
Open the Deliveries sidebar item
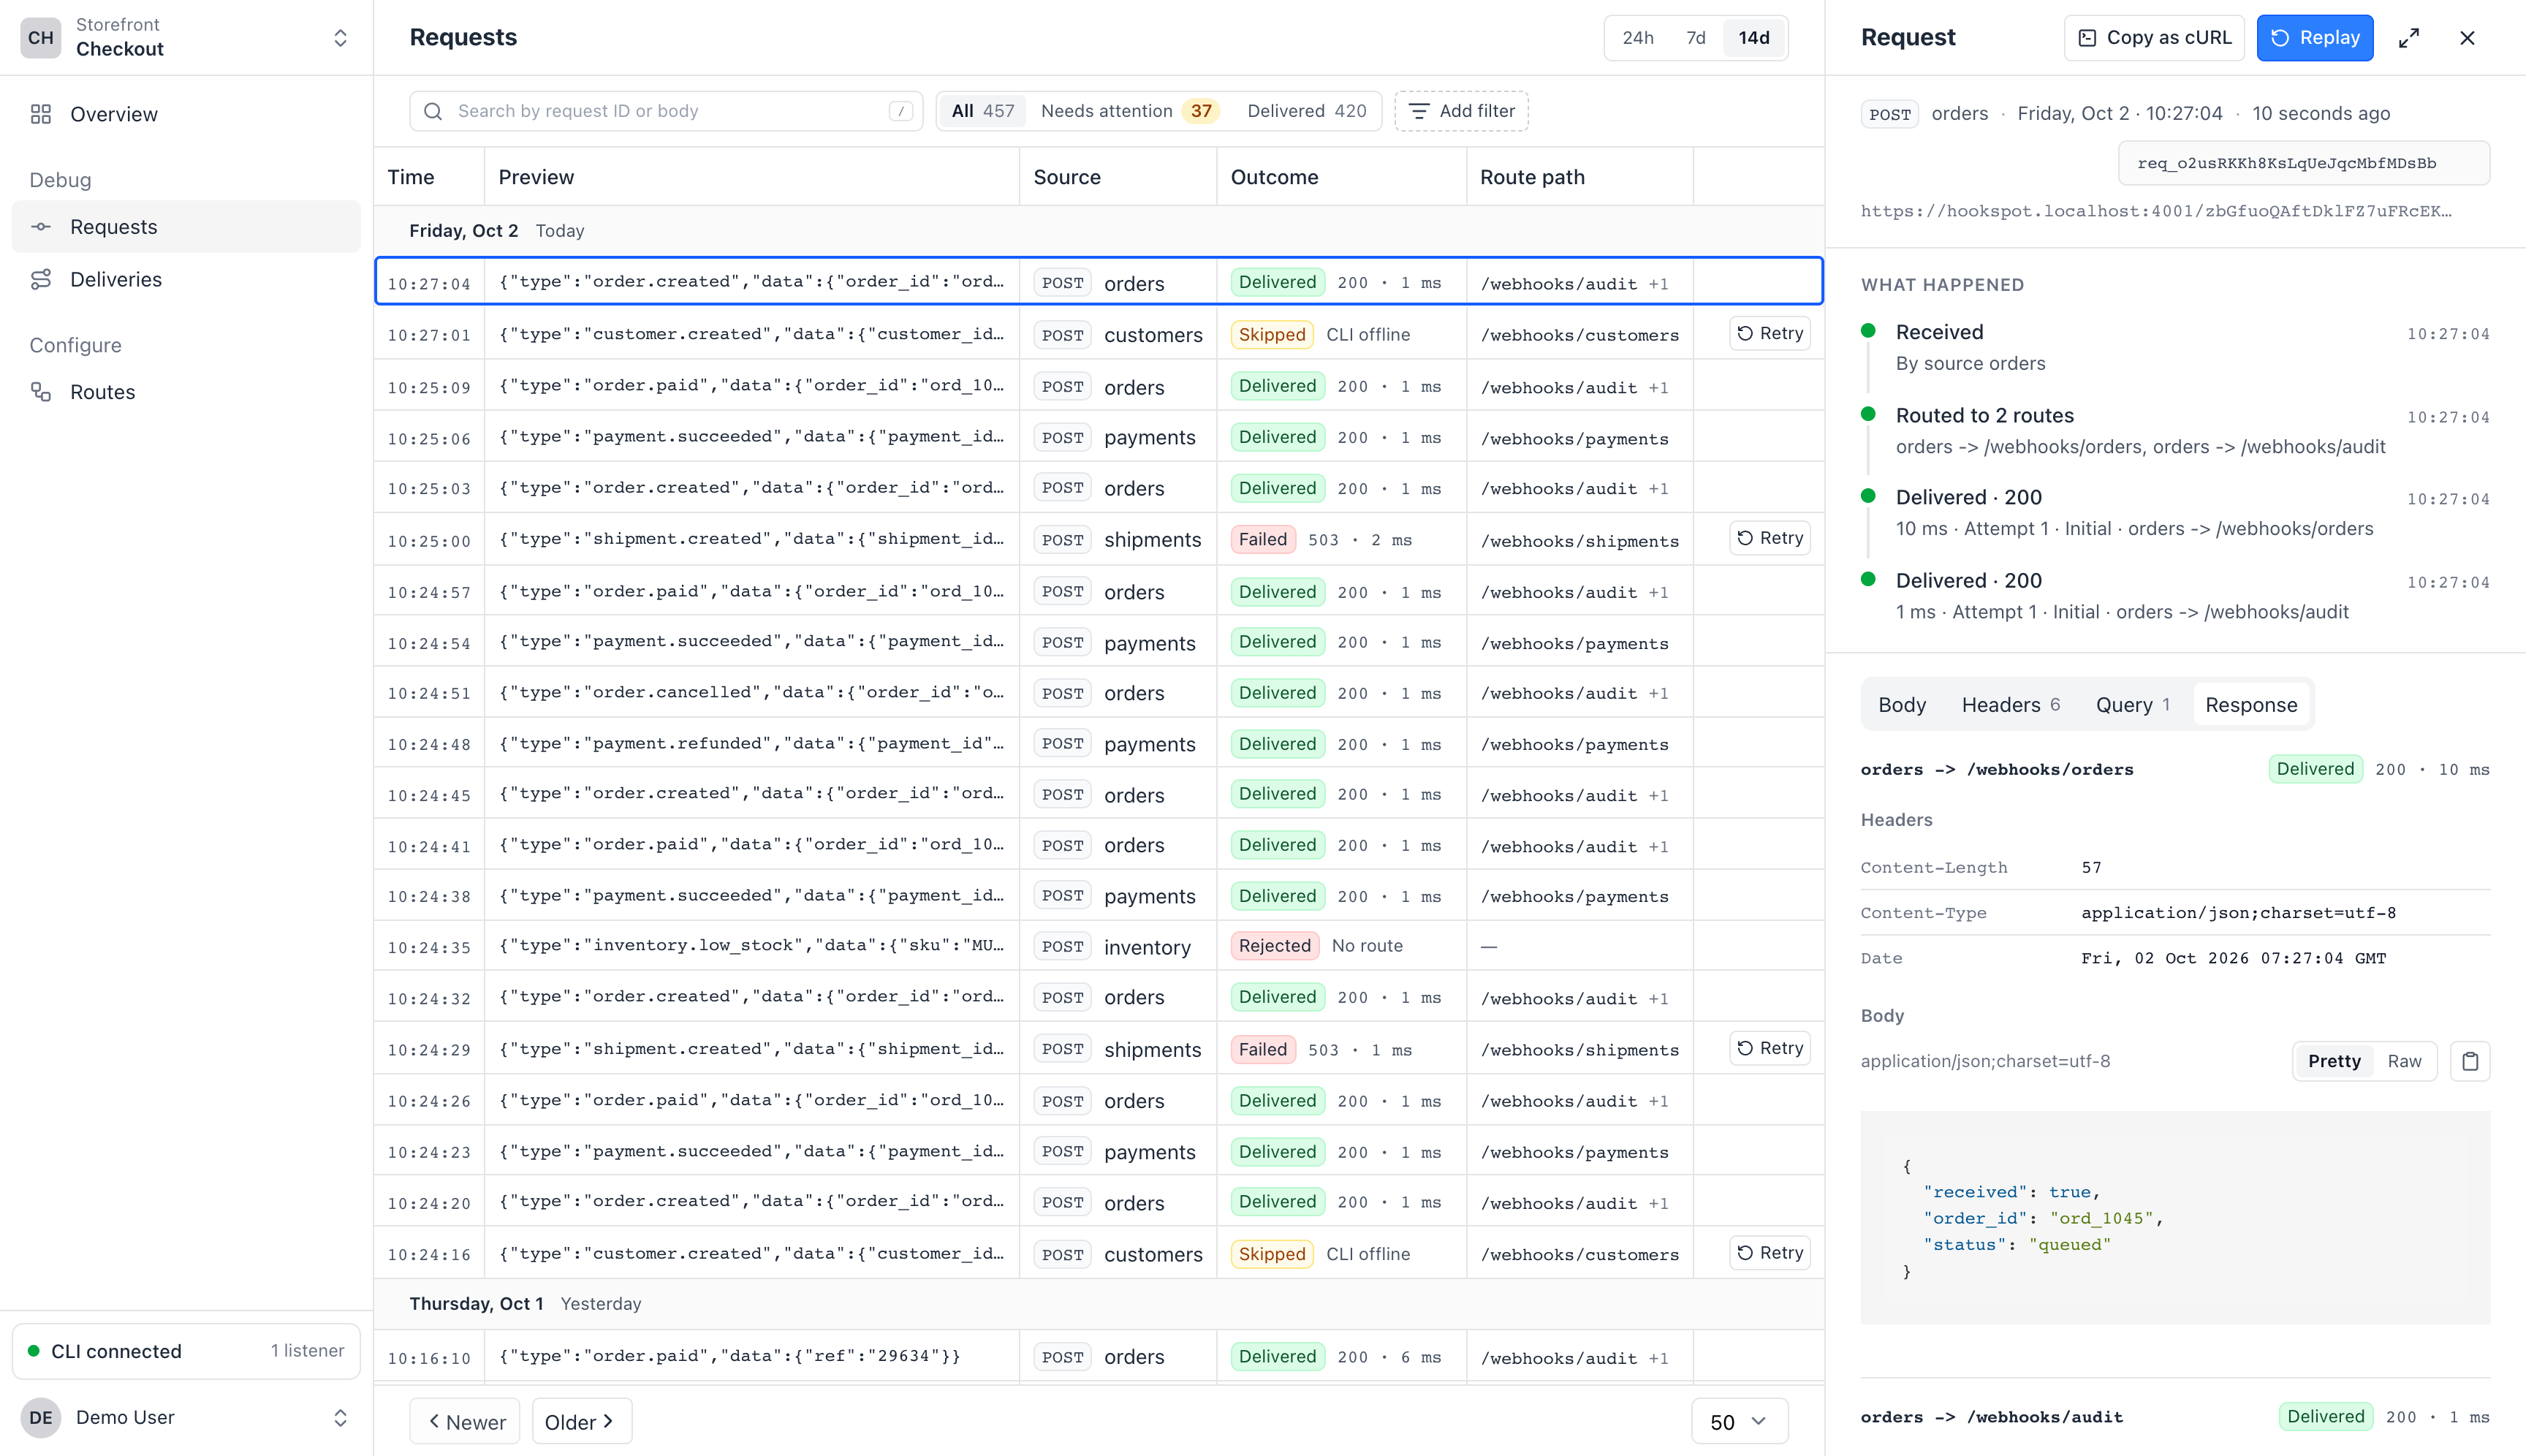(x=186, y=279)
